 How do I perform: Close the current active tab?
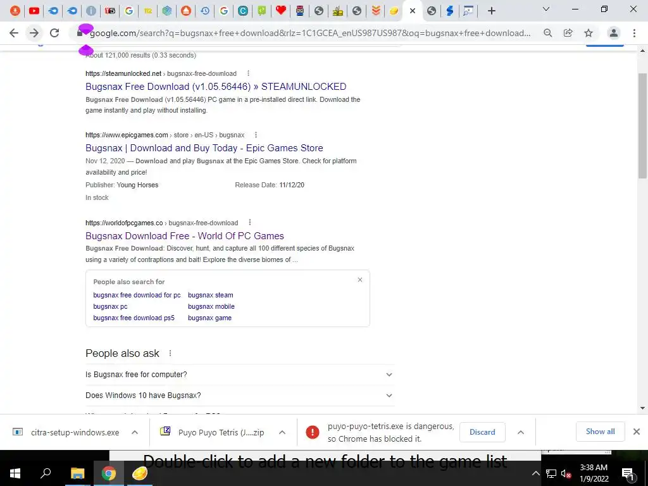coord(413,11)
